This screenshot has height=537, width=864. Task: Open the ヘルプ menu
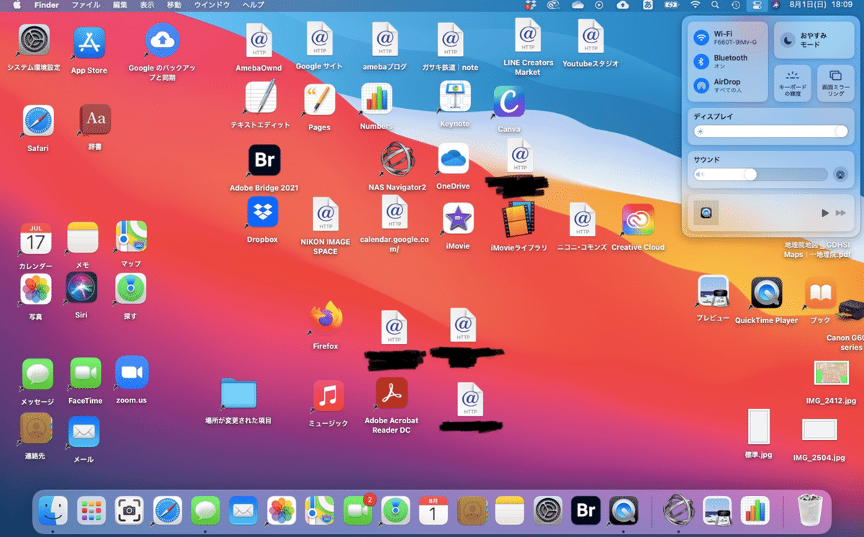click(253, 5)
